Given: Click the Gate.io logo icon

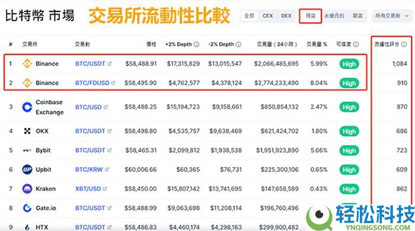Looking at the screenshot, I should (27, 208).
